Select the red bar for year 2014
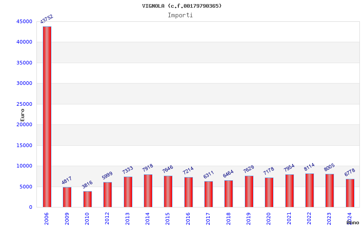This screenshot has height=227, width=364. pyautogui.click(x=148, y=191)
